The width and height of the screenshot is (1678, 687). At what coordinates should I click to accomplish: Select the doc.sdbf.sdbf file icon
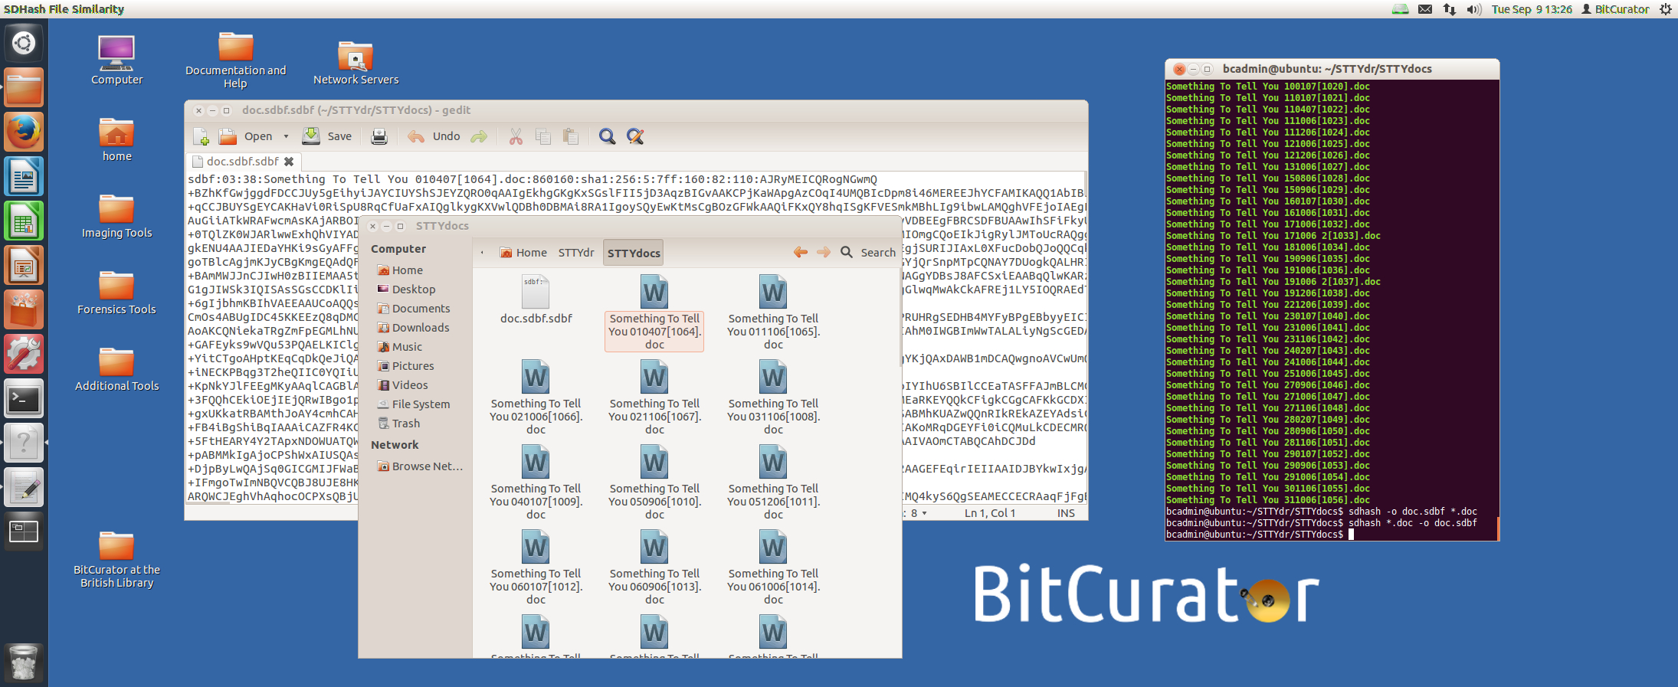[536, 293]
